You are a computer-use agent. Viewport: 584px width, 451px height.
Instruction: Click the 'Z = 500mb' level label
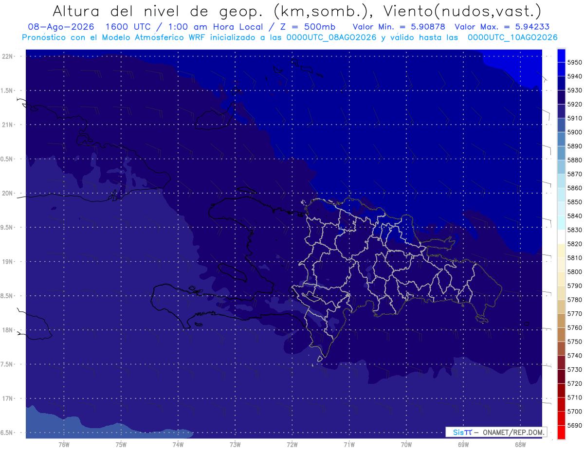click(308, 27)
